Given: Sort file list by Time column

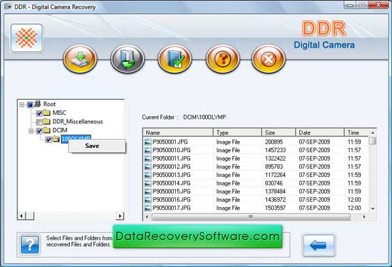Looking at the screenshot, I should click(357, 133).
